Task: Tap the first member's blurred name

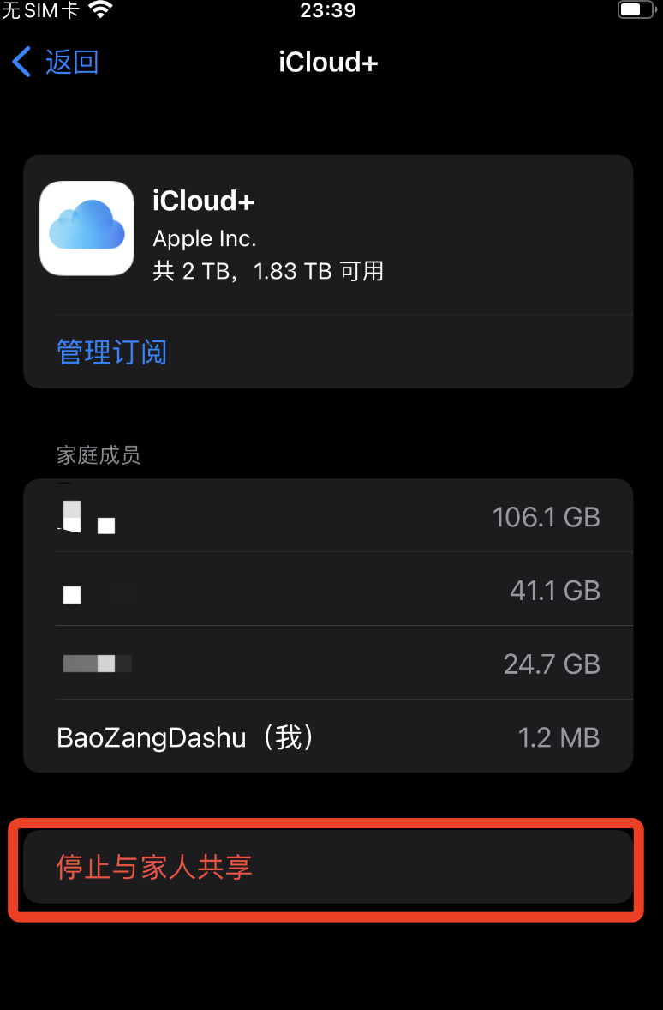Action: click(87, 515)
